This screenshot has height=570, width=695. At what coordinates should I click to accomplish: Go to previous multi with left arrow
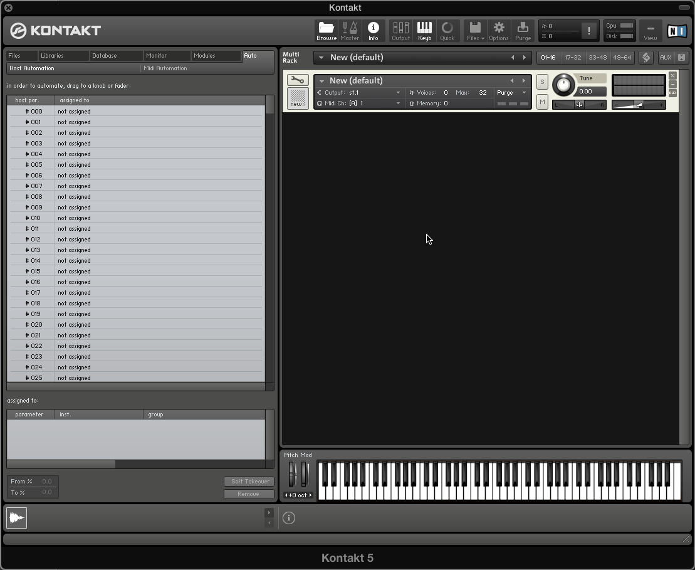coord(513,58)
